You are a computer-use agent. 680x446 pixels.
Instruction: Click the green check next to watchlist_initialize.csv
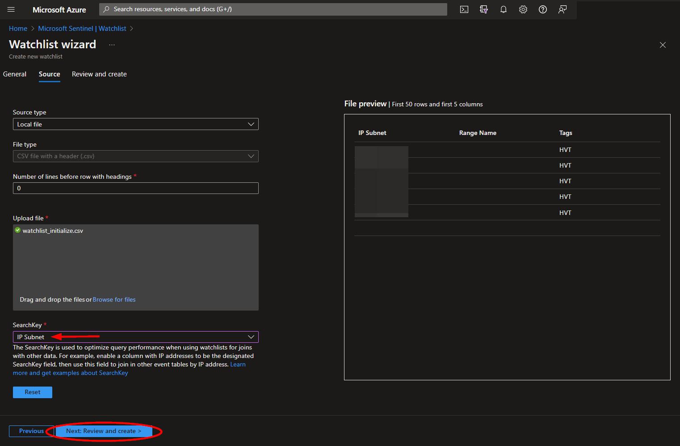[x=18, y=230]
